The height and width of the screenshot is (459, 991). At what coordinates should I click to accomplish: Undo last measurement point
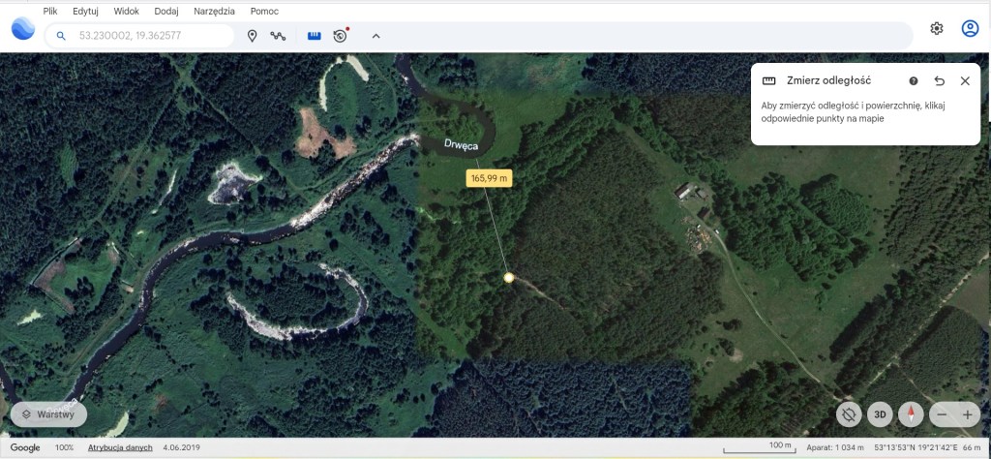tap(939, 81)
